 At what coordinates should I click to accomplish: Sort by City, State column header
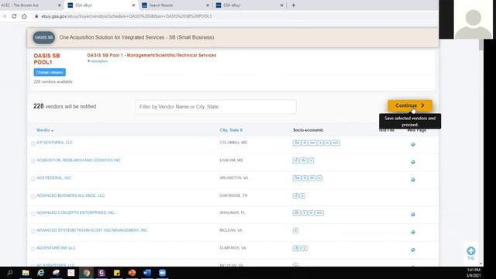click(x=231, y=130)
